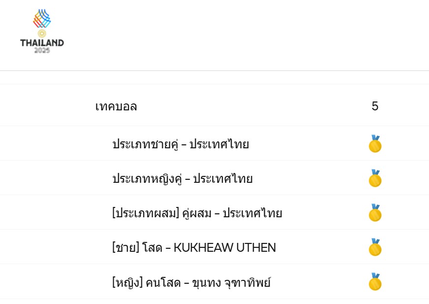Click gold medal next to KUKHEAW UTHEN
This screenshot has width=429, height=304.
pyautogui.click(x=375, y=247)
